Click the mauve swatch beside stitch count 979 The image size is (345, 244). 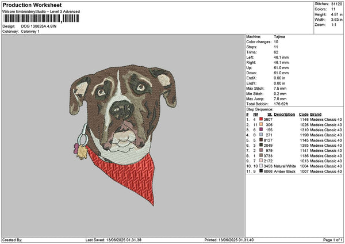(261, 150)
